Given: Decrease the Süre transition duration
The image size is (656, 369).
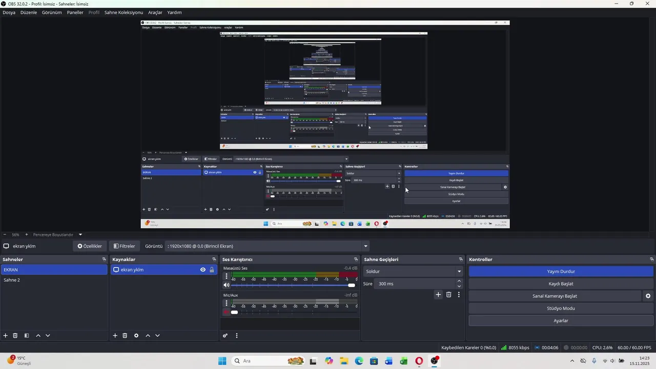Looking at the screenshot, I should (x=459, y=286).
